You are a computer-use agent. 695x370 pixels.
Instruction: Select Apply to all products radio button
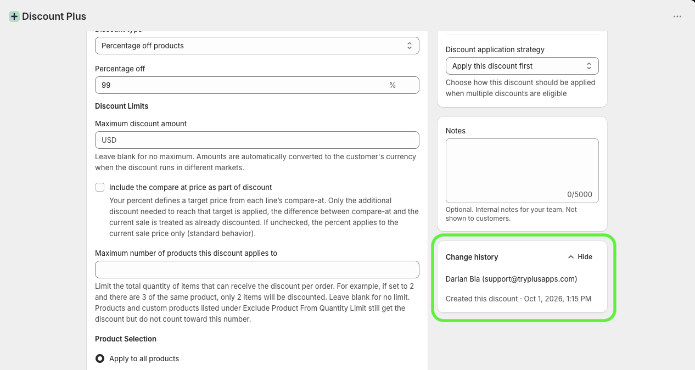pos(100,358)
